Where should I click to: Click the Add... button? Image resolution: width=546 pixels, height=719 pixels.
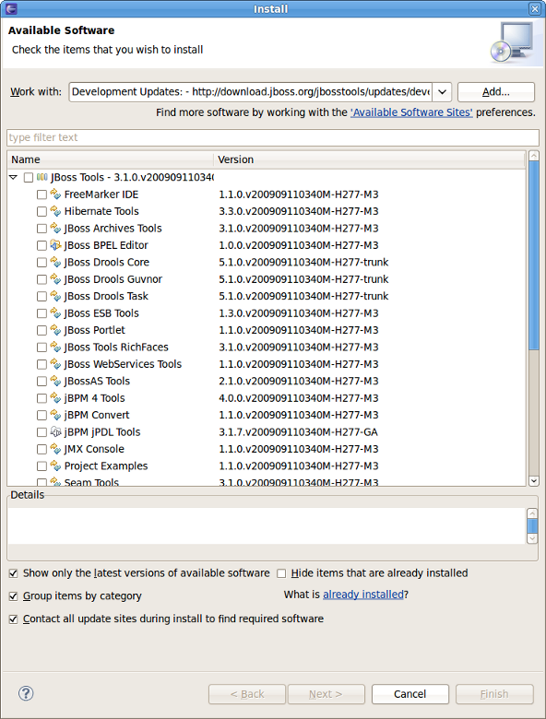coord(496,91)
